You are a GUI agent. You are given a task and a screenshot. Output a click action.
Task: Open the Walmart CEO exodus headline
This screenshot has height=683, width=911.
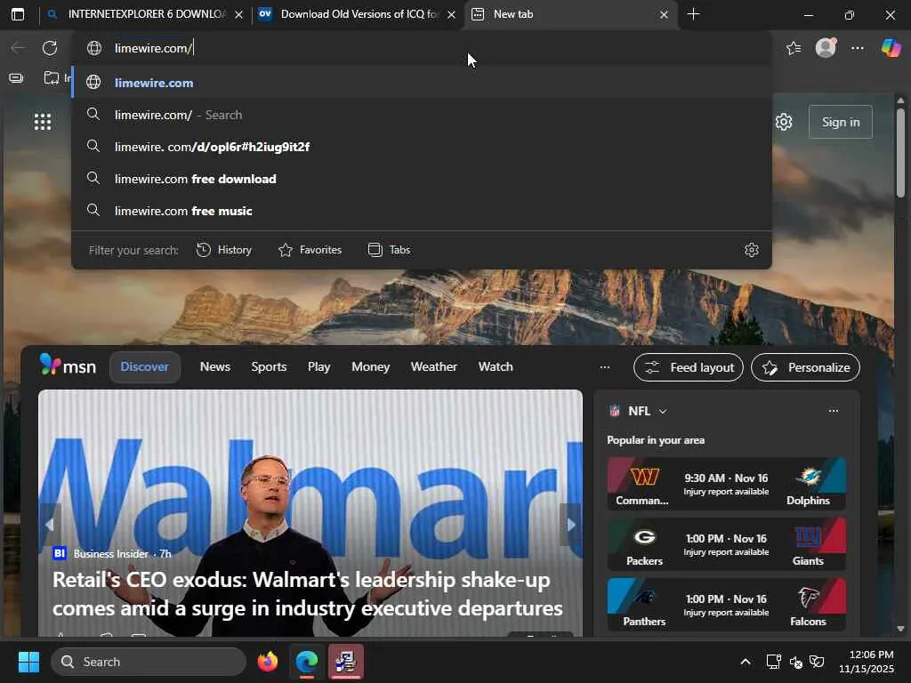tap(307, 594)
